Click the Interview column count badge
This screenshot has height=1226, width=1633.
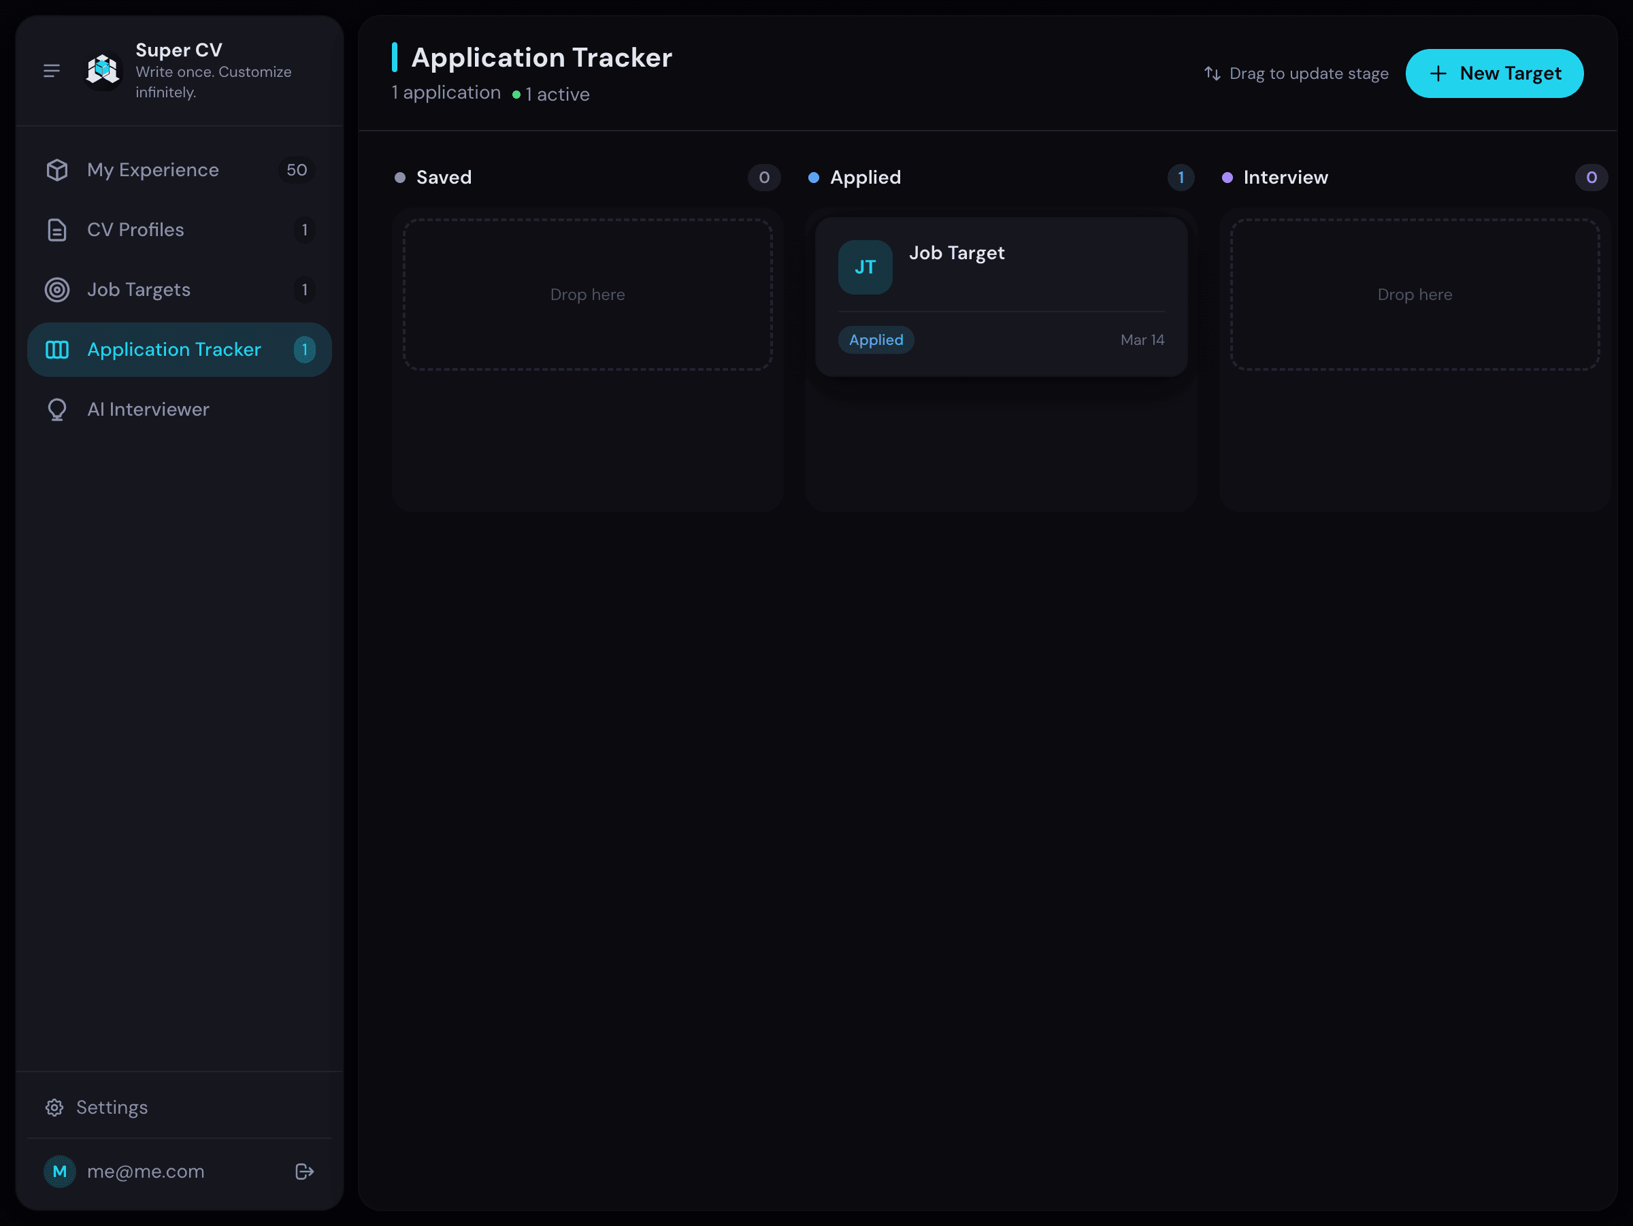coord(1592,177)
